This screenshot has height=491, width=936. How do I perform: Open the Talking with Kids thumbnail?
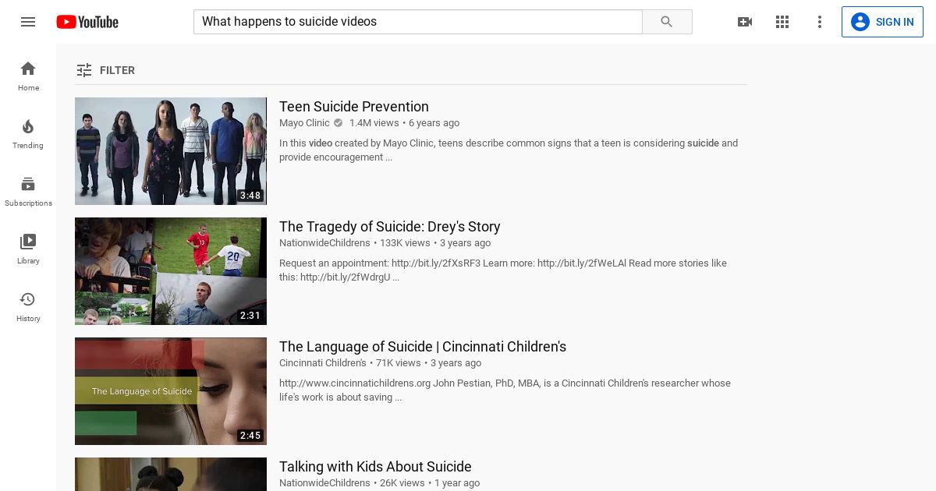tap(171, 474)
